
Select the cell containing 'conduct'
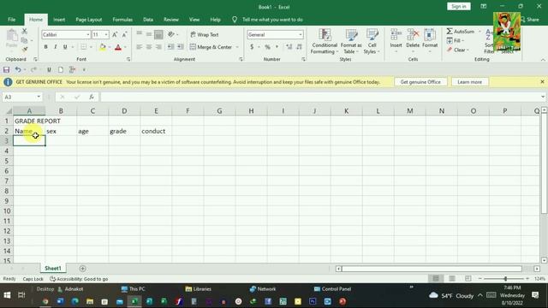pyautogui.click(x=156, y=131)
